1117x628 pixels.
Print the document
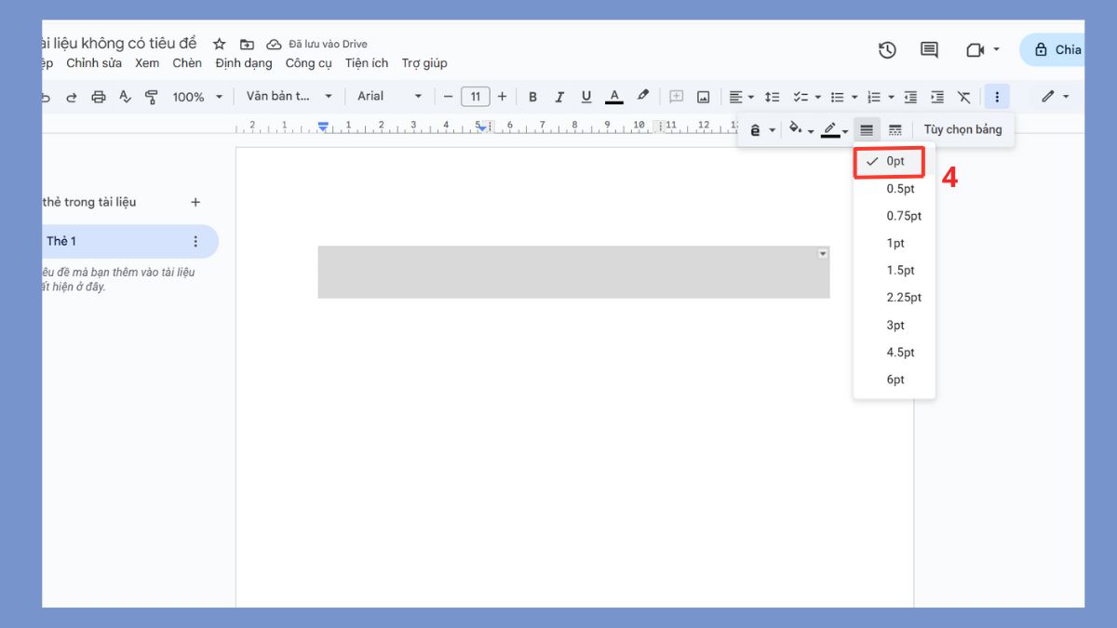point(99,97)
